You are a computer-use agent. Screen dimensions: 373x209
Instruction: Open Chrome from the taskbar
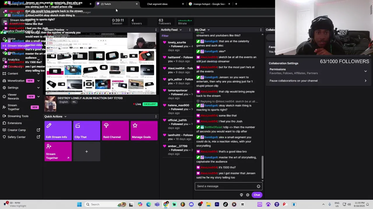(x=166, y=204)
